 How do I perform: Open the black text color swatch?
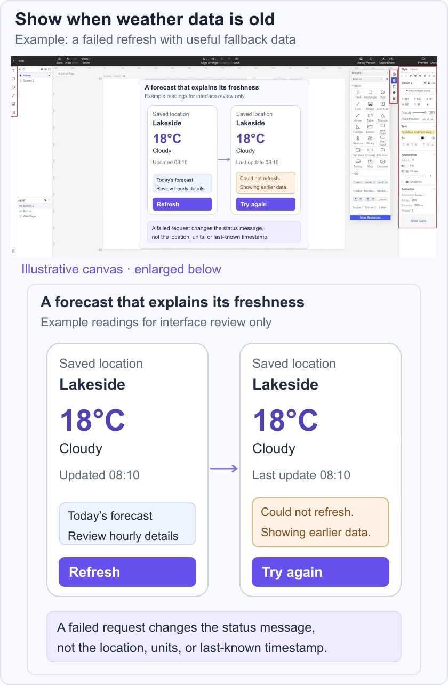(x=422, y=138)
